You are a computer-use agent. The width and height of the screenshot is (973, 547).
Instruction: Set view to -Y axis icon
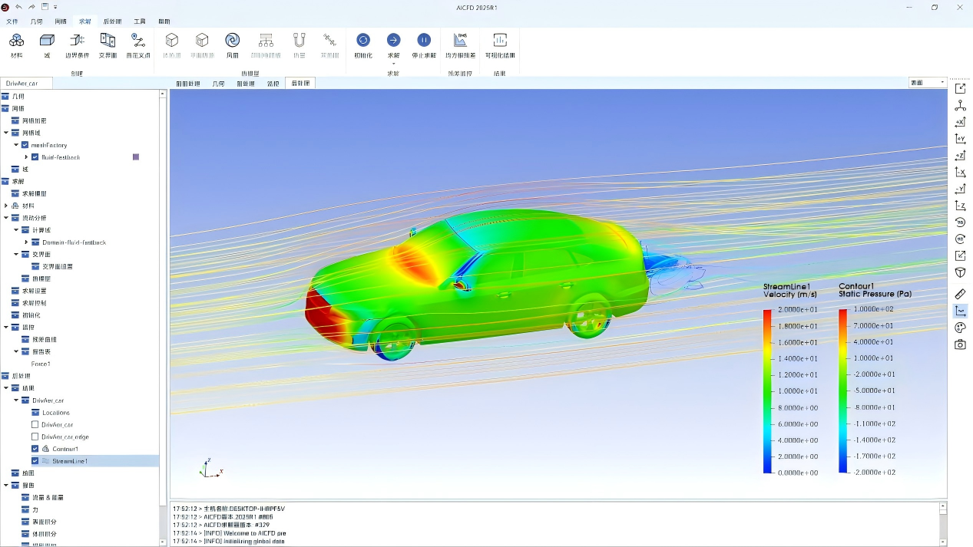[x=960, y=189]
